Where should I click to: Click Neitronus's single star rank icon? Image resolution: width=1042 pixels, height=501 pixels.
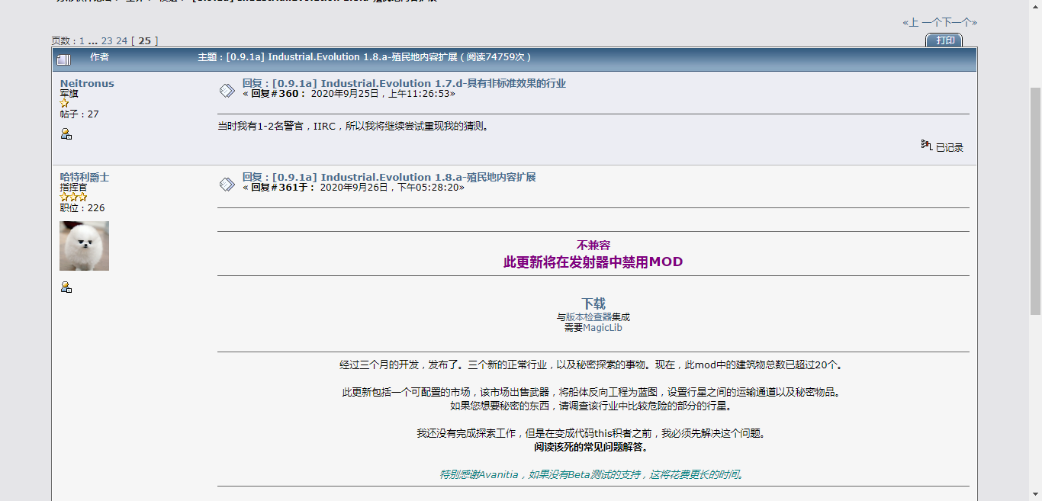click(x=65, y=104)
